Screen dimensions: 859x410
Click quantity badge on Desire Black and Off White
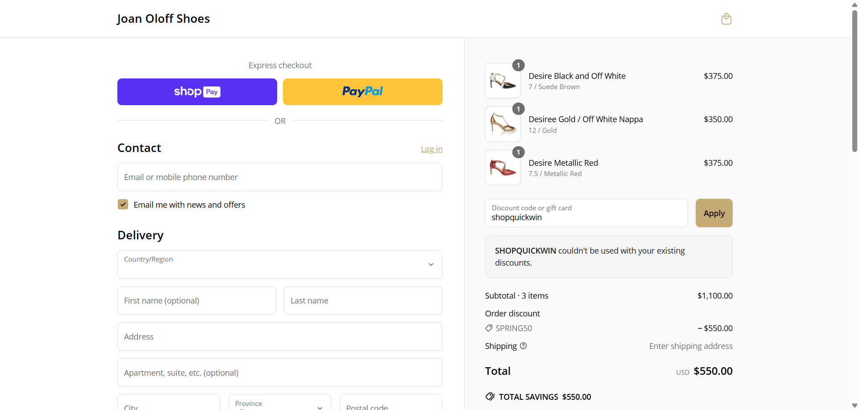click(x=518, y=66)
